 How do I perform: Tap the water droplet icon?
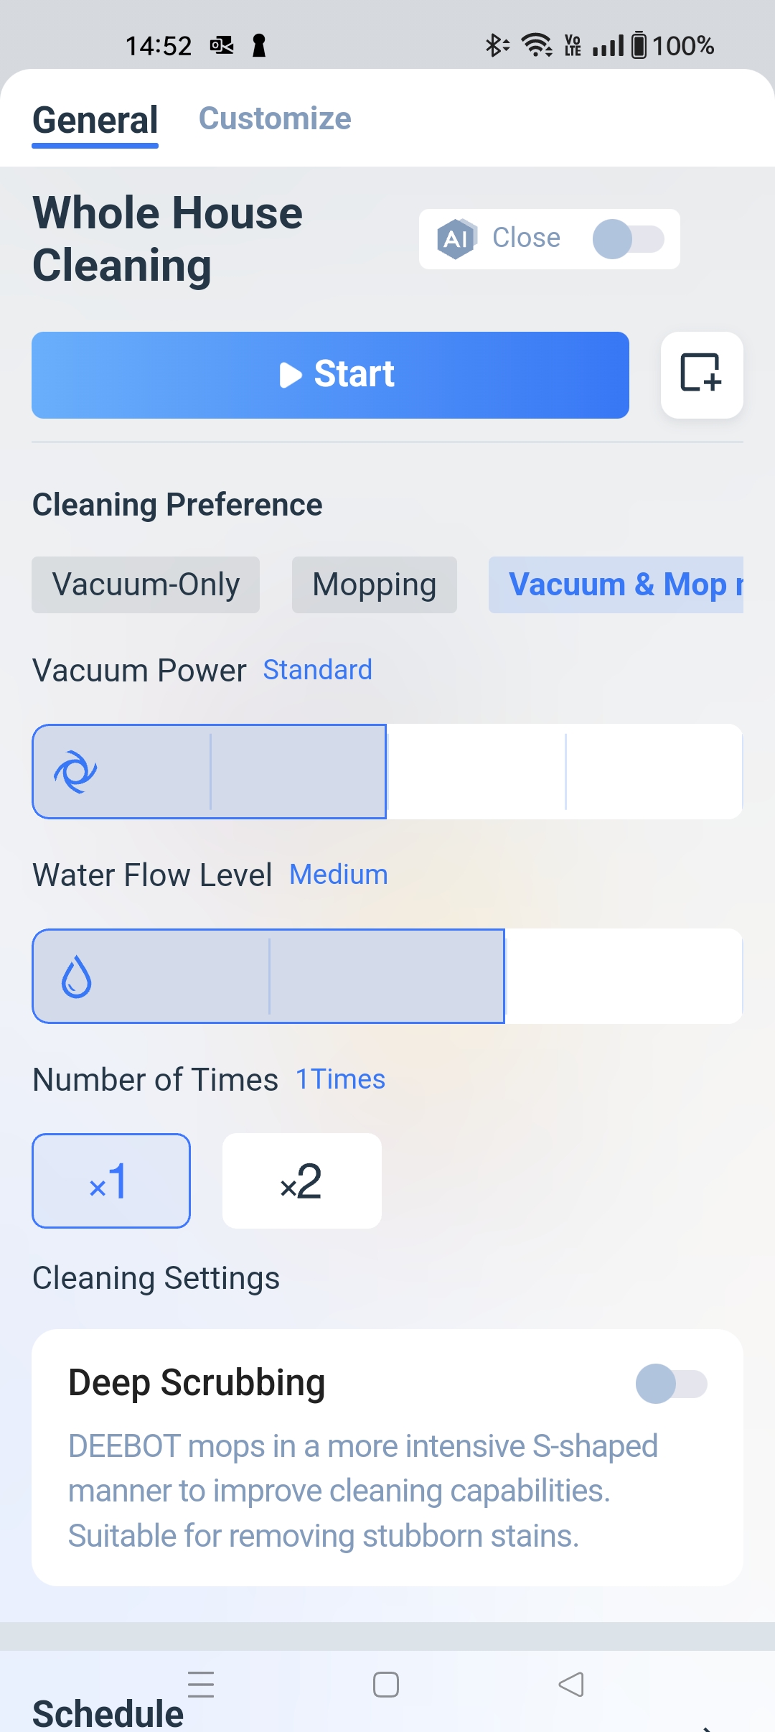(x=76, y=977)
